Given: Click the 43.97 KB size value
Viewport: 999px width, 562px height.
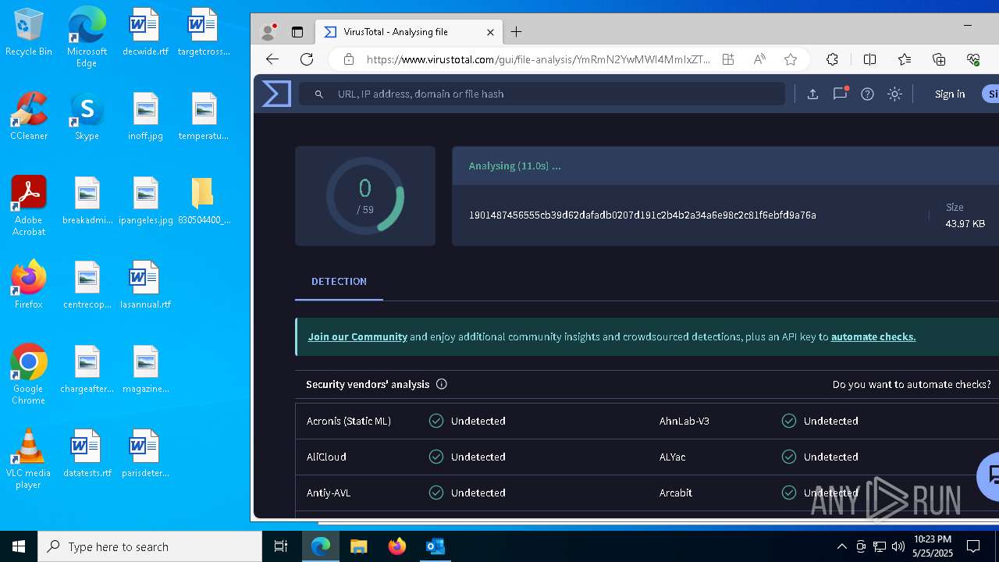Looking at the screenshot, I should [965, 224].
